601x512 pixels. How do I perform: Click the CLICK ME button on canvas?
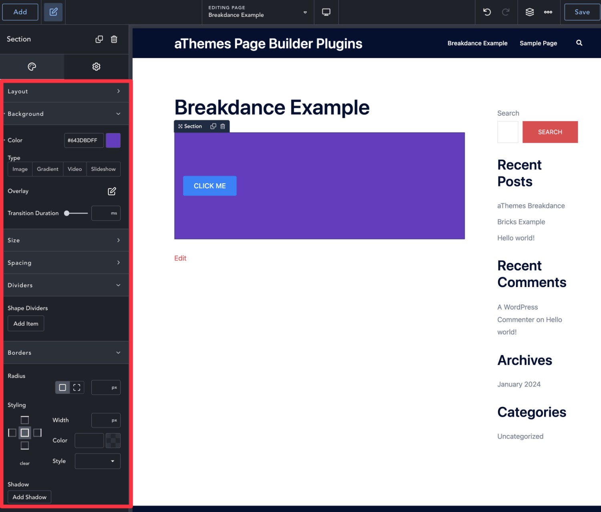210,186
